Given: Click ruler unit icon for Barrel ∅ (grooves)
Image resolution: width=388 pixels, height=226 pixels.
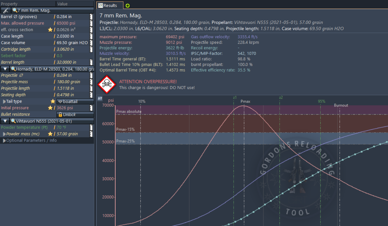Looking at the screenshot, I should pyautogui.click(x=91, y=17).
